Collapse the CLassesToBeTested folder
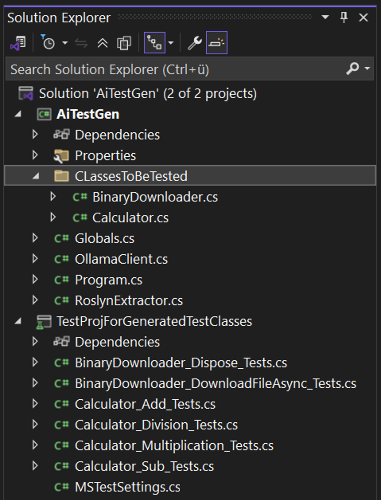The width and height of the screenshot is (381, 500). [x=35, y=176]
